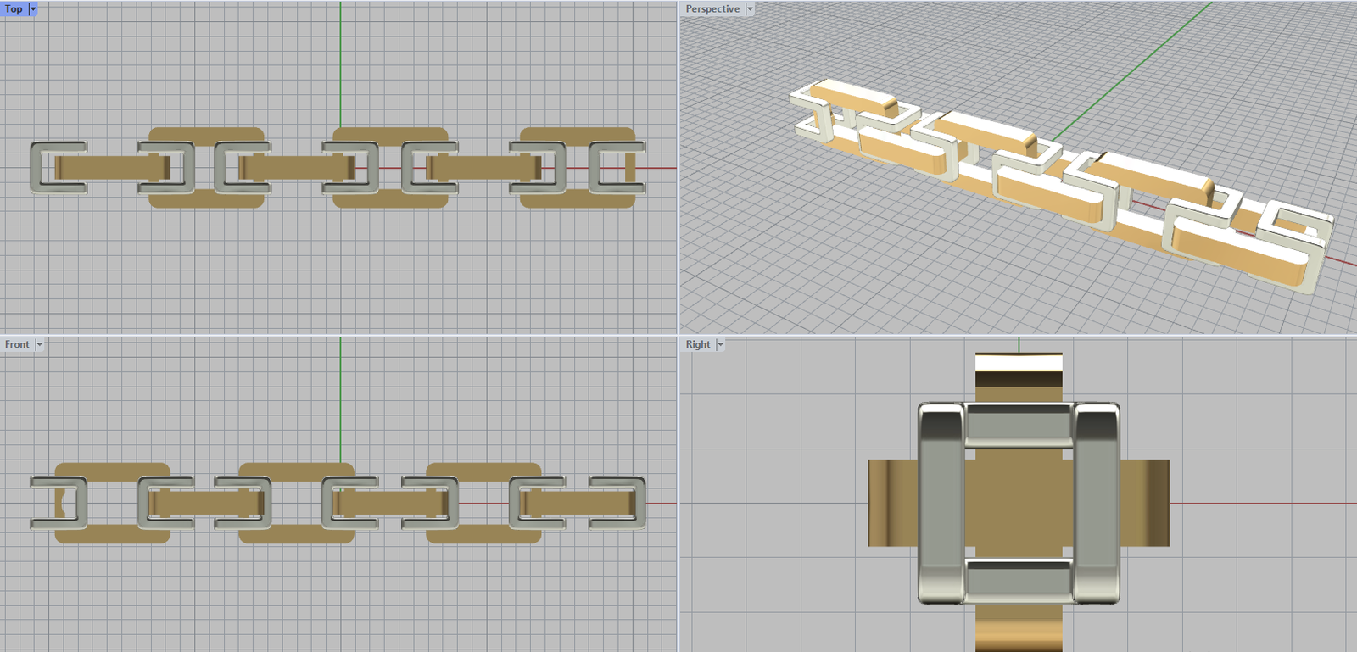This screenshot has width=1357, height=652.
Task: Click the Top viewport title label
Action: tap(14, 9)
